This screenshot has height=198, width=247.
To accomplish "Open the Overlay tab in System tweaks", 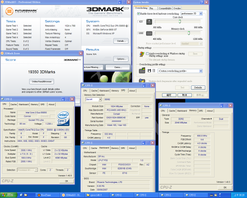I will [177, 8].
